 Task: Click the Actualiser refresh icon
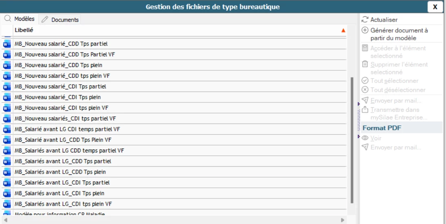pyautogui.click(x=365, y=20)
